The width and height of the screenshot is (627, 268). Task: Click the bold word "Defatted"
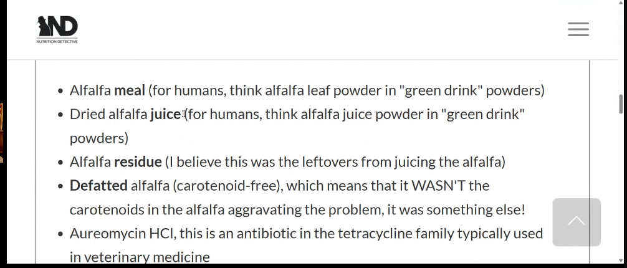(98, 186)
